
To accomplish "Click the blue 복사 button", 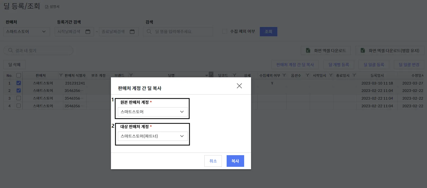I will (235, 161).
